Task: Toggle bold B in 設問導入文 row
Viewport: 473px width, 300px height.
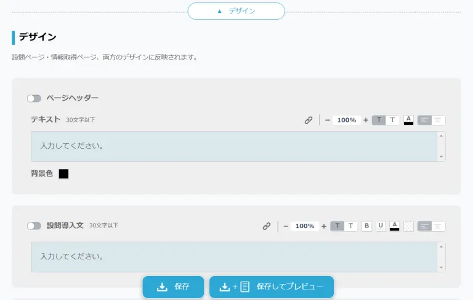Action: coord(366,226)
